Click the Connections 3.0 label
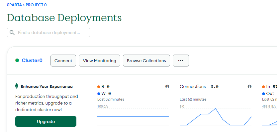This screenshot has width=277, height=132. click(199, 87)
